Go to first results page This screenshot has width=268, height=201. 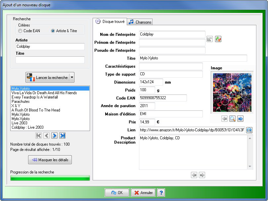pos(39,136)
